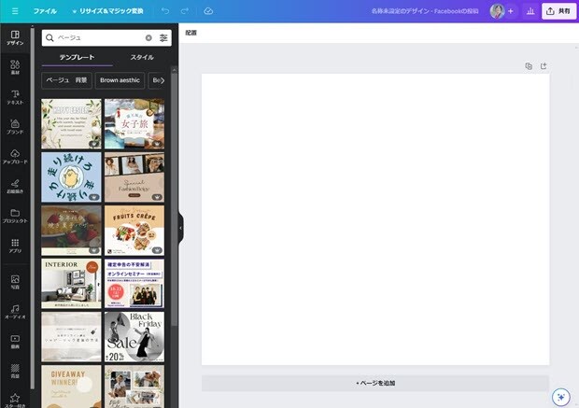Screen dimensions: 579x408
Task: Click the duplicate page icon
Action: pos(529,66)
